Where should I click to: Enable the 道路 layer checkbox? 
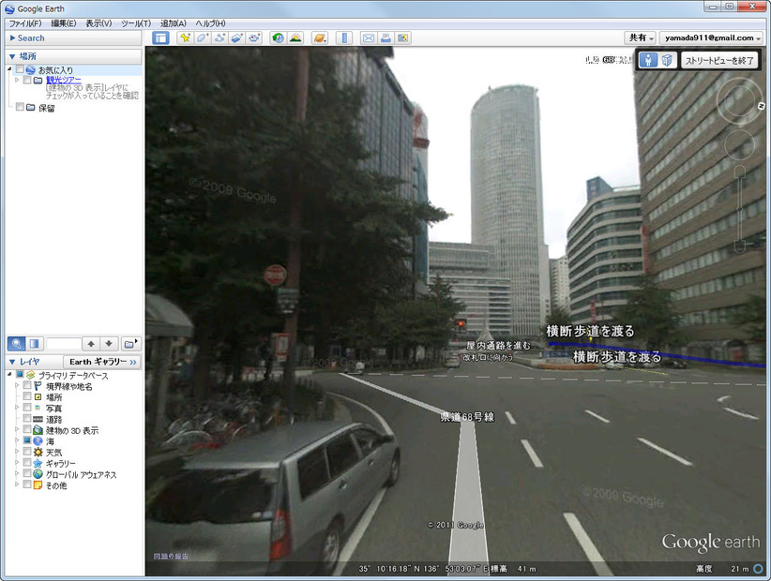tap(27, 419)
